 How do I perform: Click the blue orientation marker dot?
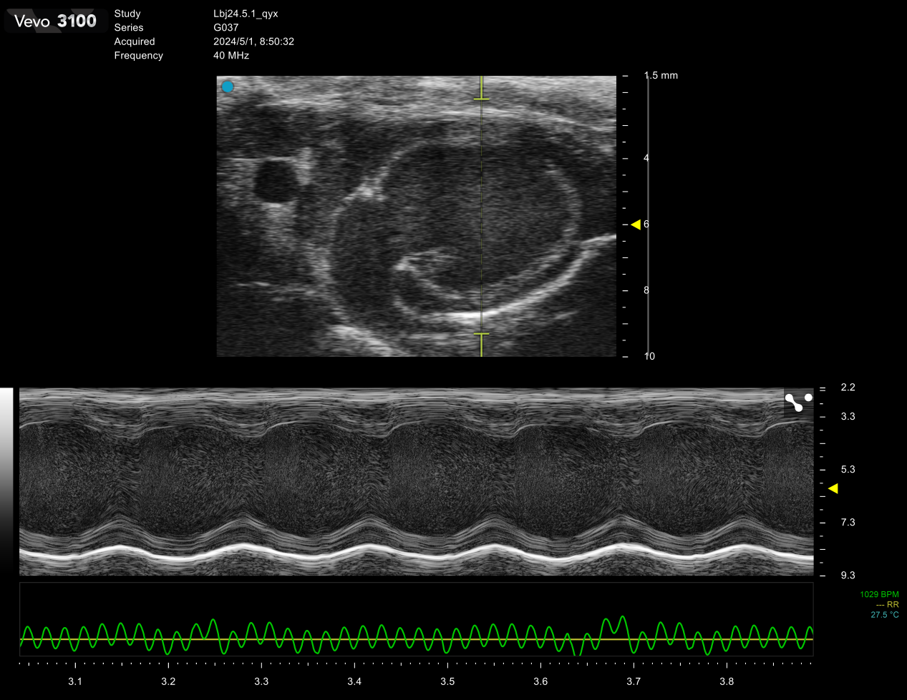pos(228,87)
